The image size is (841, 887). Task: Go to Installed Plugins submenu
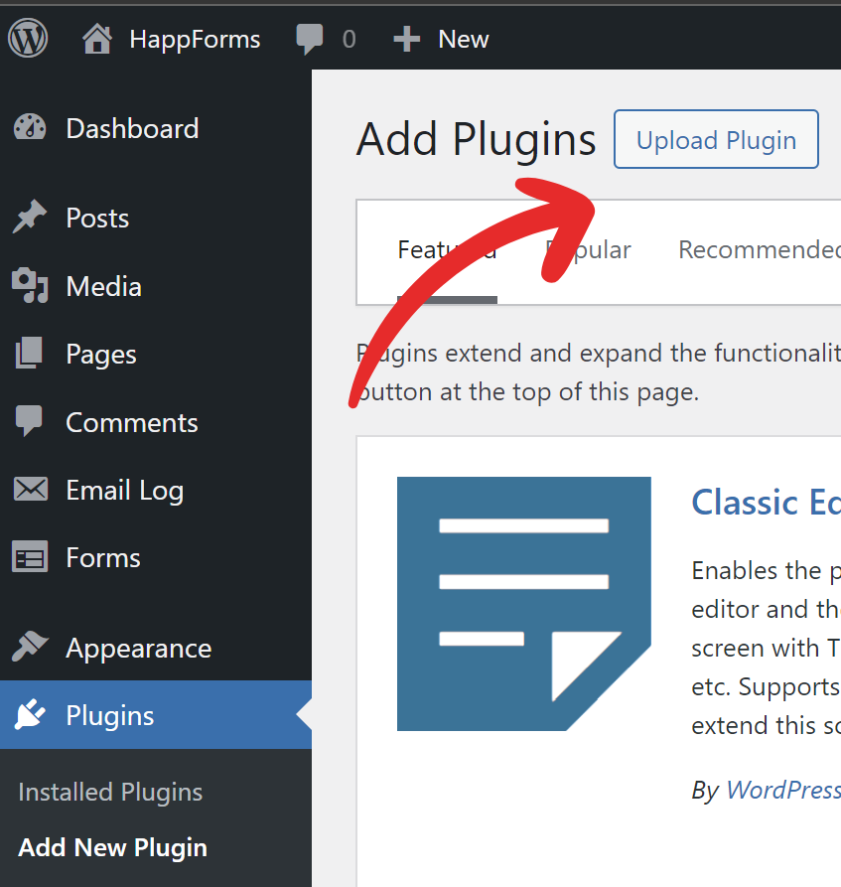click(x=110, y=792)
